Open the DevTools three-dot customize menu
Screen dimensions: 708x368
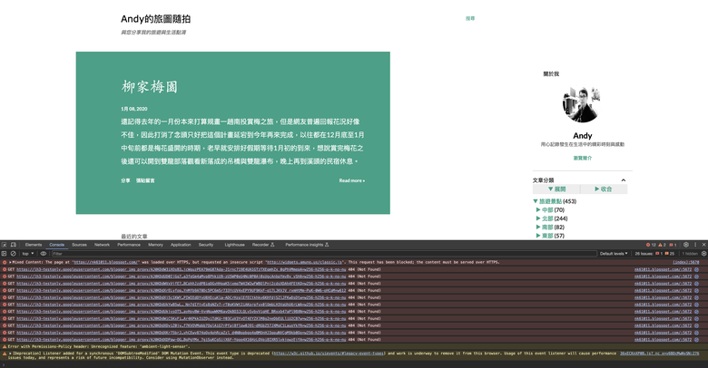point(695,245)
